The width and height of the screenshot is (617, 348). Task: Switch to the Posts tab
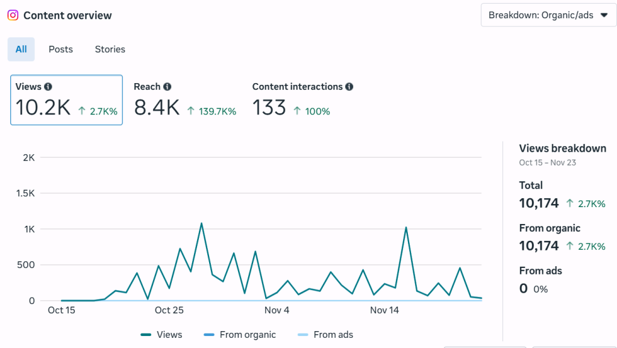61,49
